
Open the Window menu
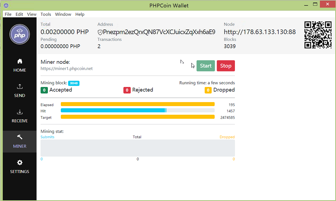[x=63, y=14]
